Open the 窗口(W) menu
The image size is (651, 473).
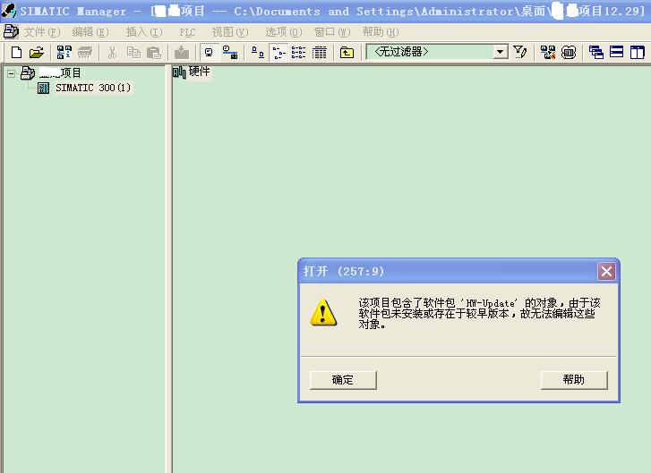click(x=332, y=32)
